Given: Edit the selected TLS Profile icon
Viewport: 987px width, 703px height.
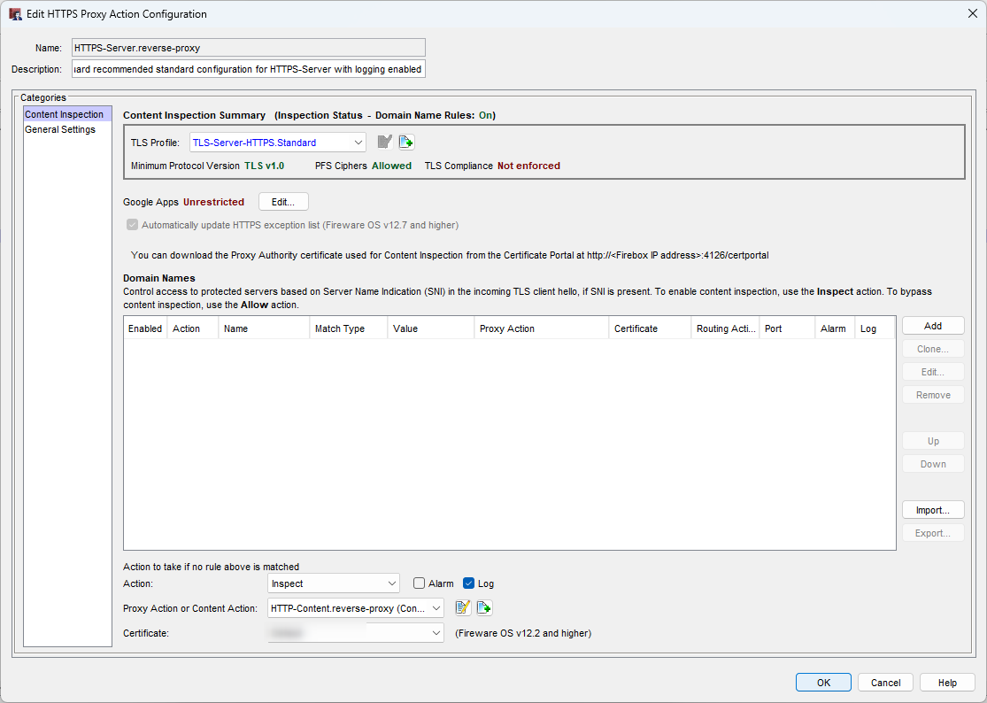Looking at the screenshot, I should click(x=384, y=143).
